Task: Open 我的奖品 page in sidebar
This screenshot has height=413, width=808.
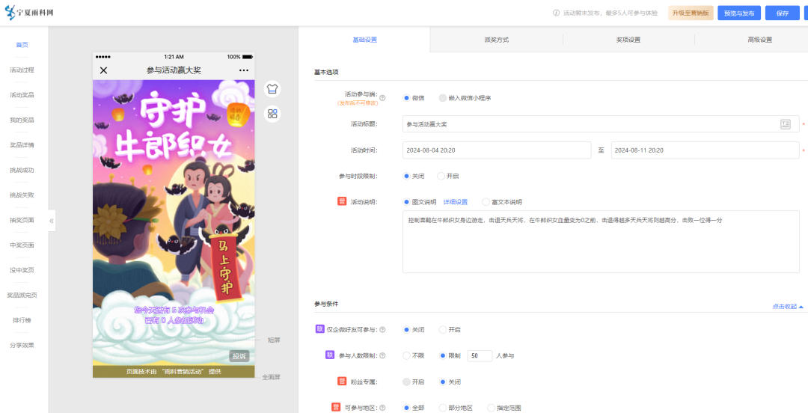Action: pos(22,120)
